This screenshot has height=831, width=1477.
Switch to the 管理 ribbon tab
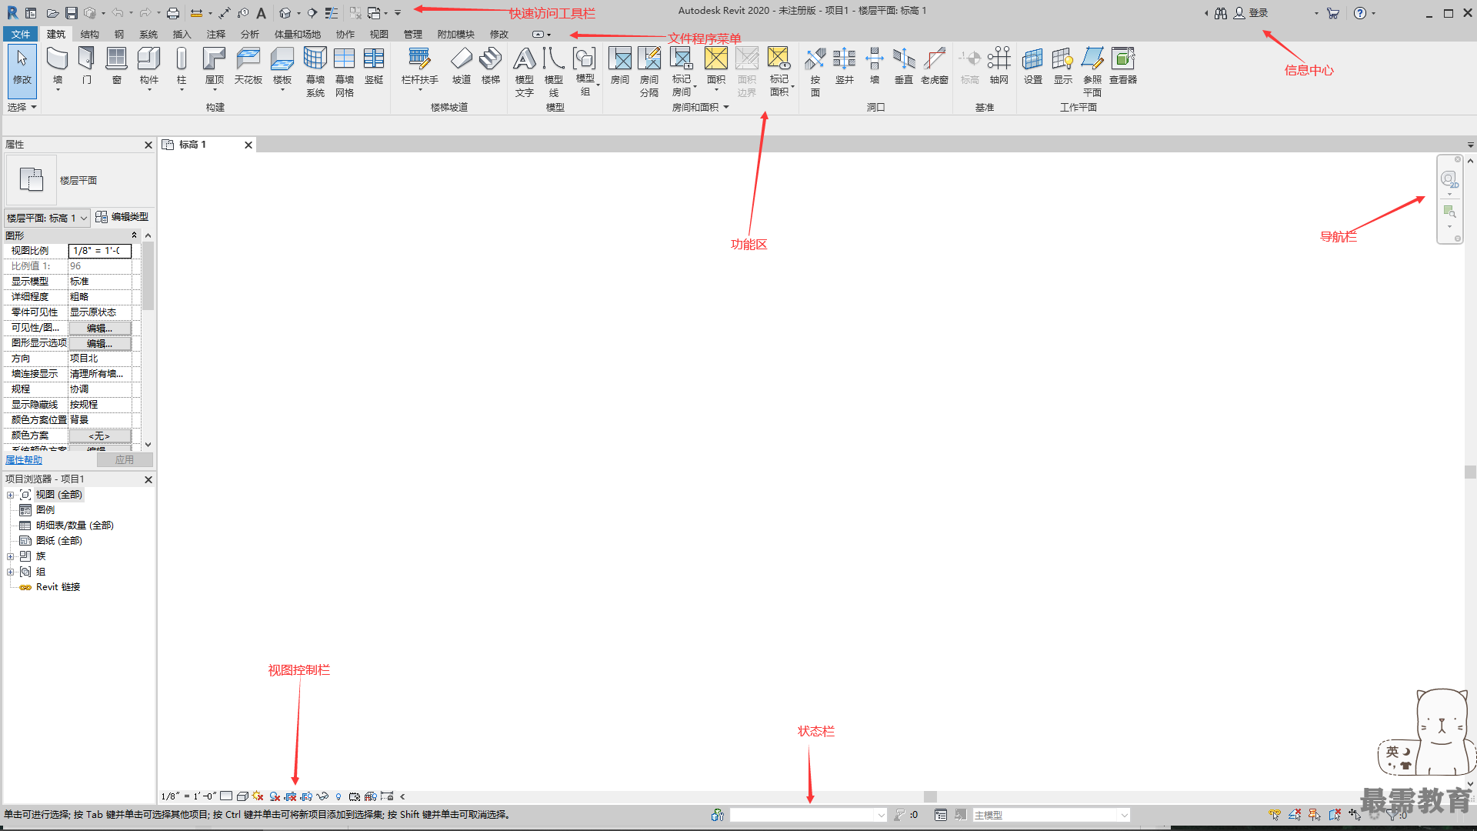pos(413,34)
